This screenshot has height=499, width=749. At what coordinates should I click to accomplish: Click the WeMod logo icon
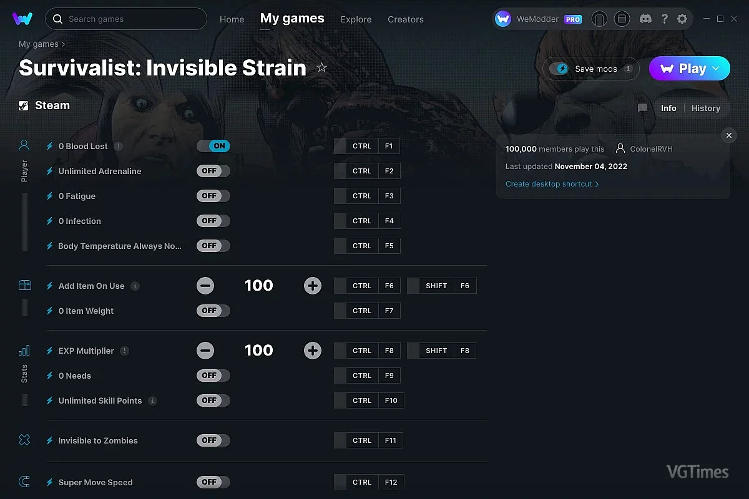(22, 19)
